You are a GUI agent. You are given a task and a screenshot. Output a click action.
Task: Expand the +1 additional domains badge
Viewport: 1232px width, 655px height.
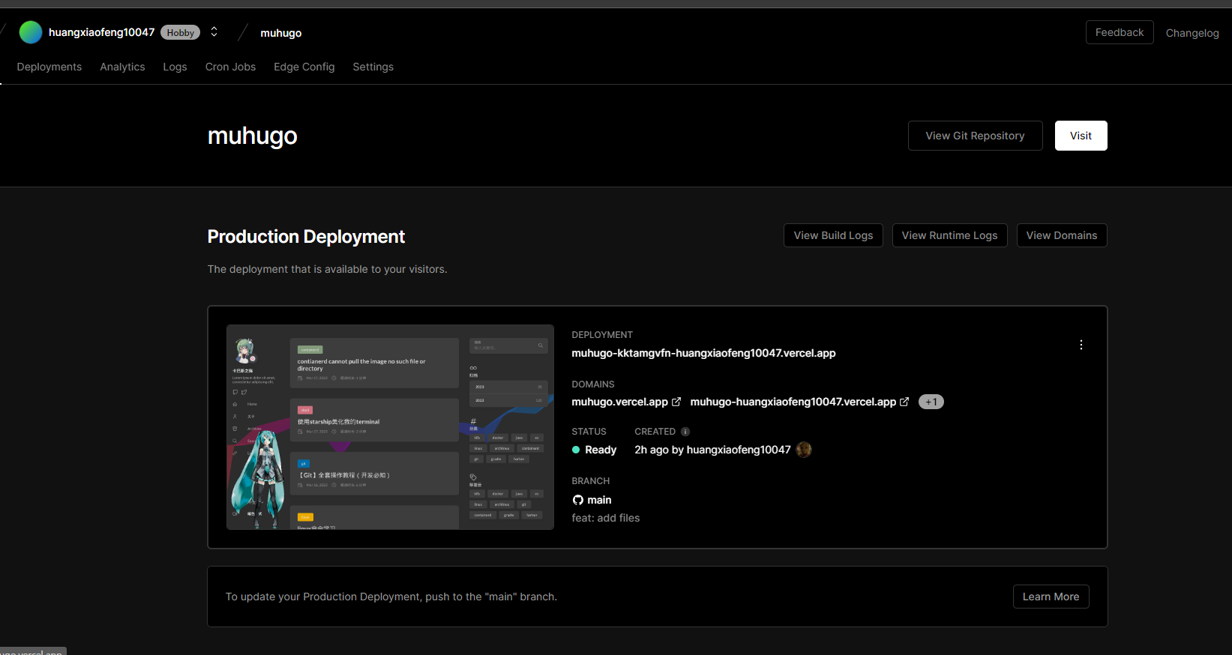tap(931, 402)
